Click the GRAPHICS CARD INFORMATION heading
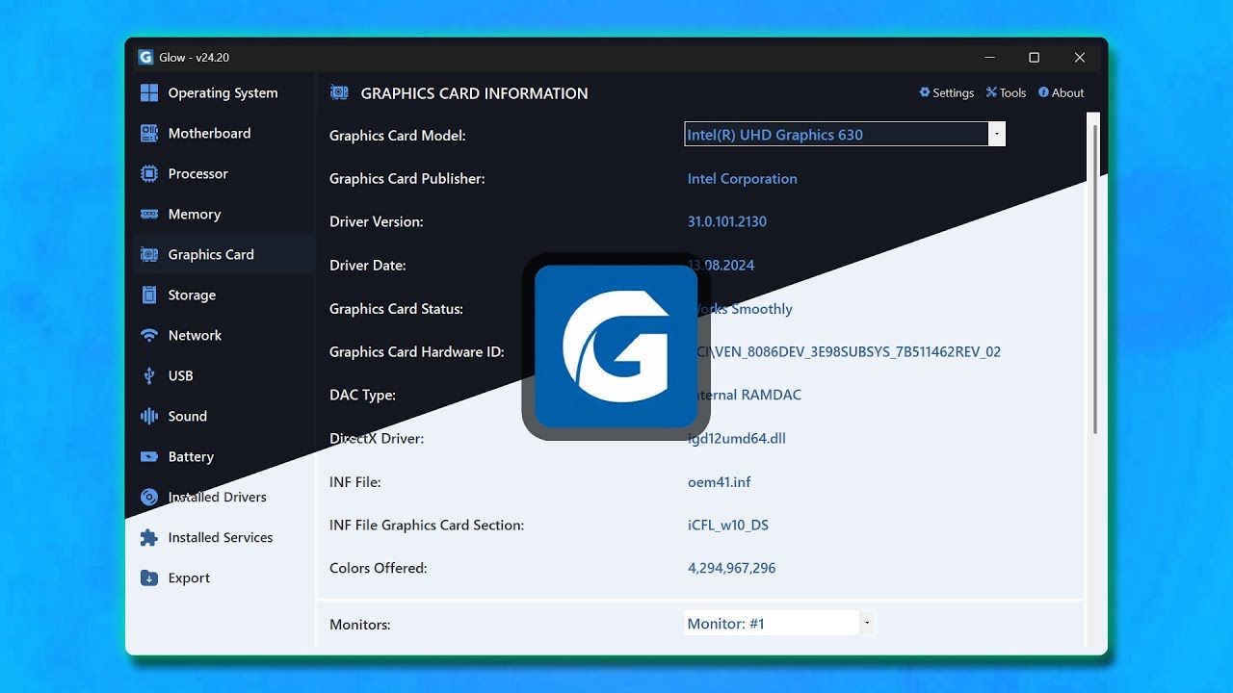Image resolution: width=1233 pixels, height=693 pixels. pyautogui.click(x=474, y=93)
